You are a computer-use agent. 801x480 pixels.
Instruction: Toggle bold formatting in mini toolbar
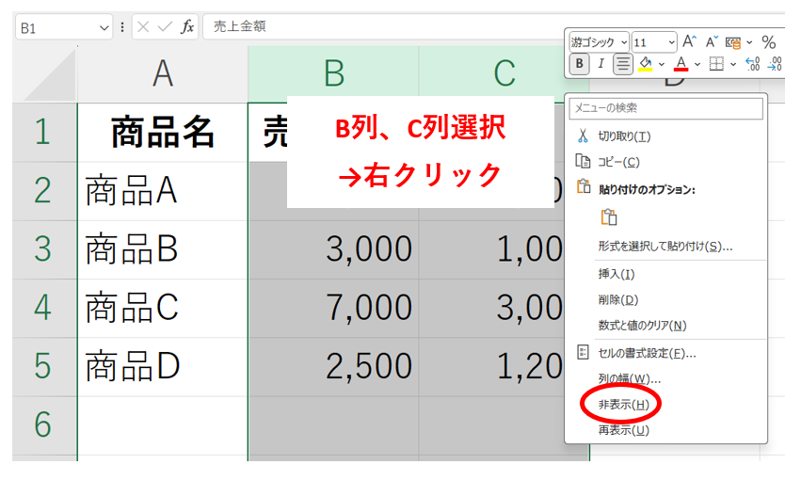click(x=580, y=65)
